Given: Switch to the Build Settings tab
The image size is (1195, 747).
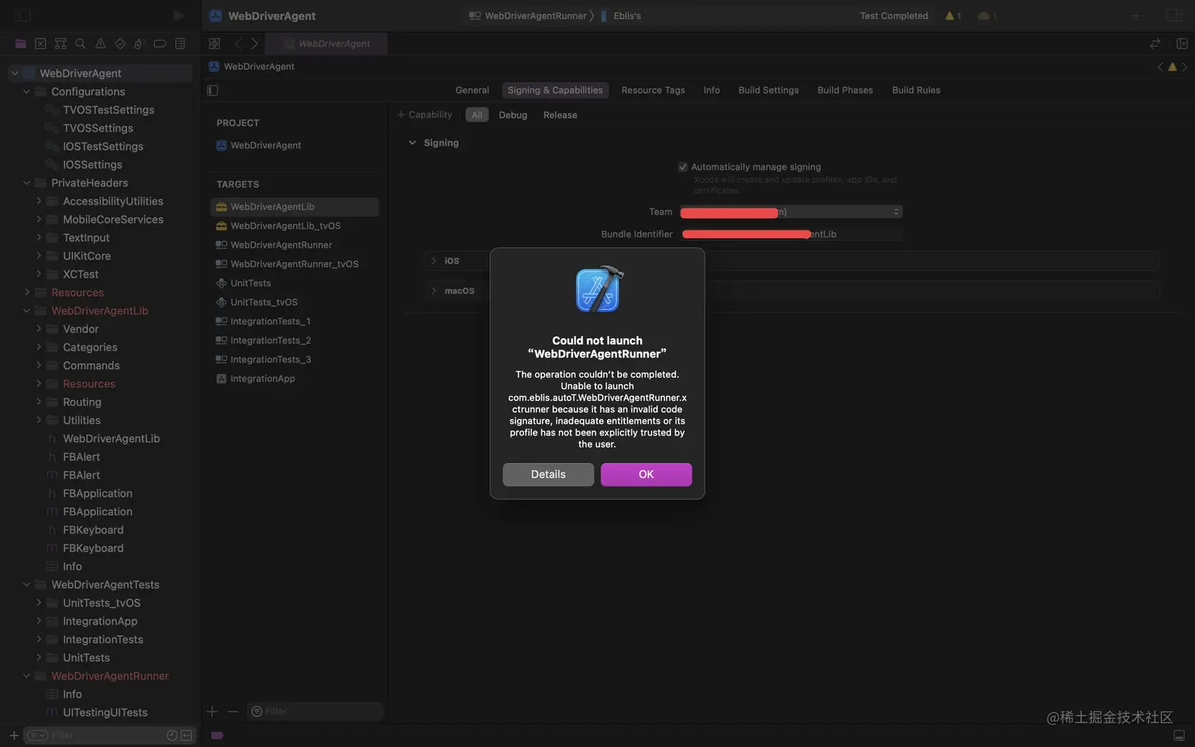Looking at the screenshot, I should tap(768, 90).
